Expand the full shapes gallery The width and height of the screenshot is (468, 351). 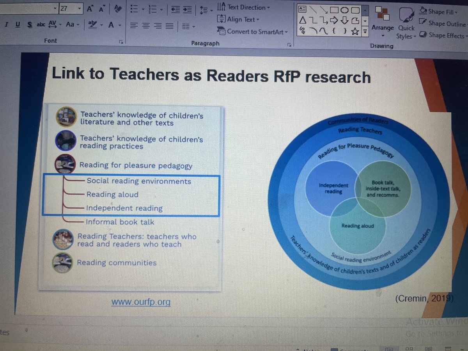click(x=365, y=32)
